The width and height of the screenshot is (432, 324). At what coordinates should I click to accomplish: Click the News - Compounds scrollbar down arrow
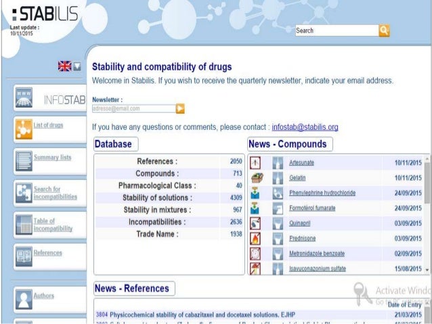click(427, 270)
